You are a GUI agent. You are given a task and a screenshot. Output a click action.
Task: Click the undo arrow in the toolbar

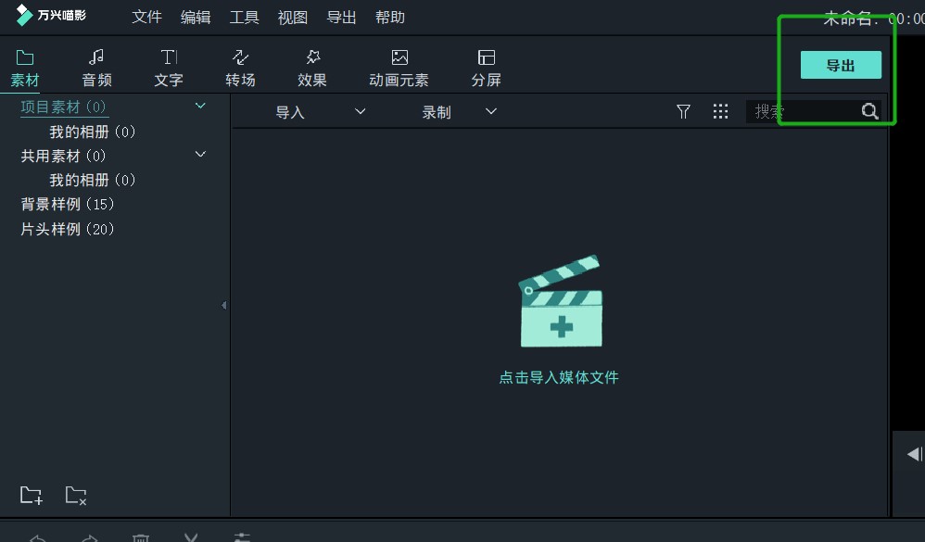coord(37,536)
